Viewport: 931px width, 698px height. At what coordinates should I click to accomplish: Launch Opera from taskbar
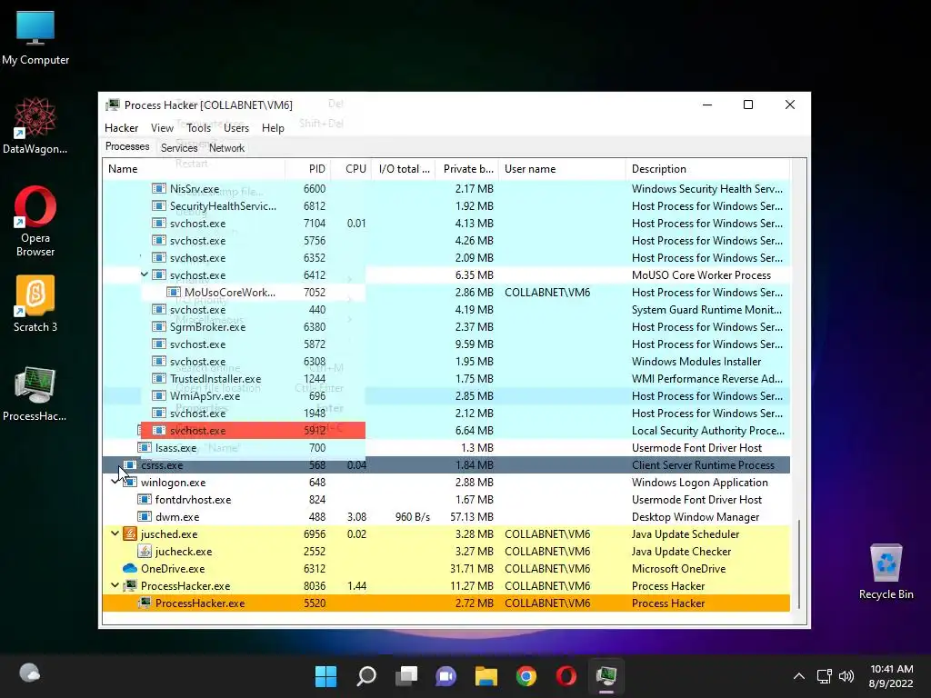point(566,676)
